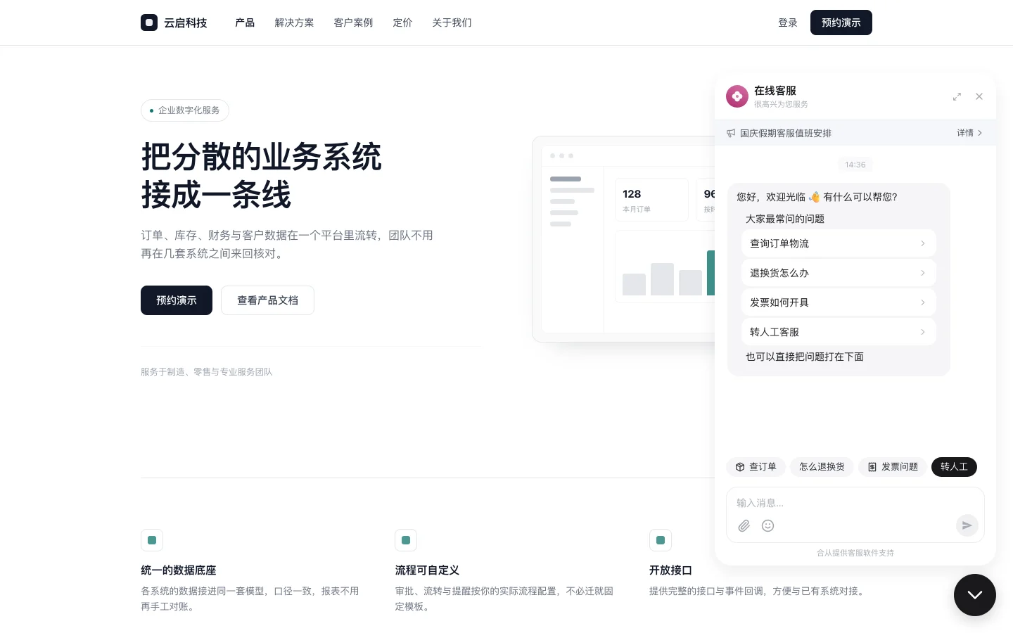Open 详情 for the holiday announcement
1013x633 pixels.
pyautogui.click(x=969, y=133)
